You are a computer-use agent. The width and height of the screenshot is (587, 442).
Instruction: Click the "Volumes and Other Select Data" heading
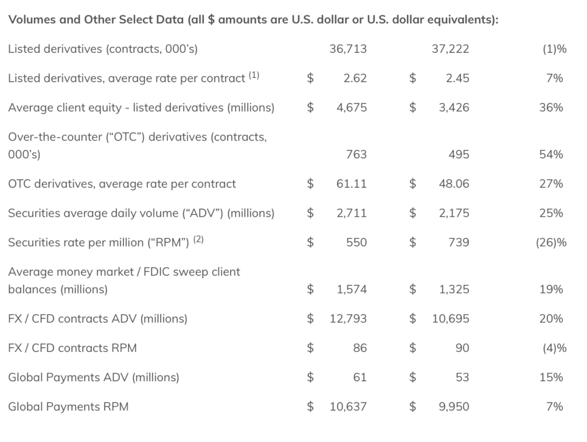click(x=253, y=19)
